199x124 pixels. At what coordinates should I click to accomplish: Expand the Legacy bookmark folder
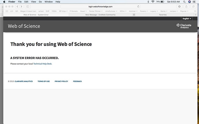pyautogui.click(x=154, y=11)
